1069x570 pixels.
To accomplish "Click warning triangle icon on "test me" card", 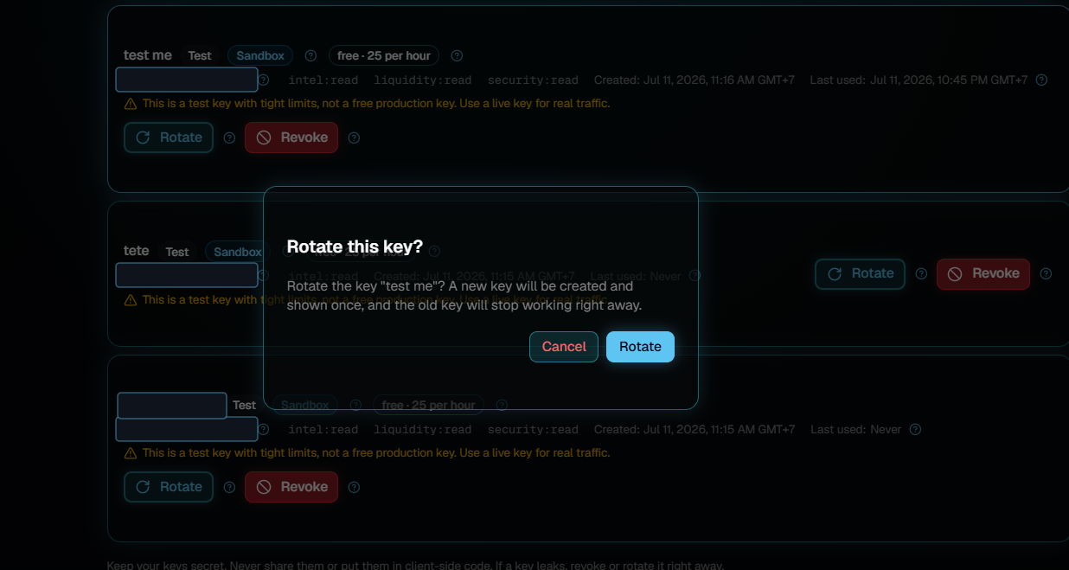I will coord(131,104).
